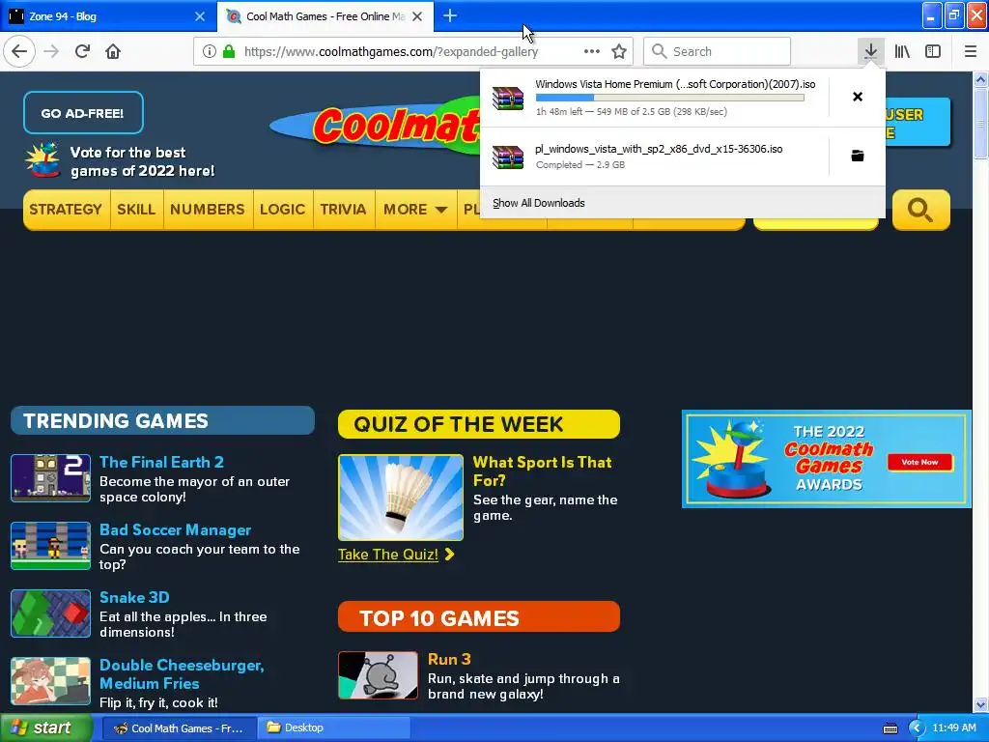
Task: Open the Firefox hamburger menu
Action: tap(971, 51)
